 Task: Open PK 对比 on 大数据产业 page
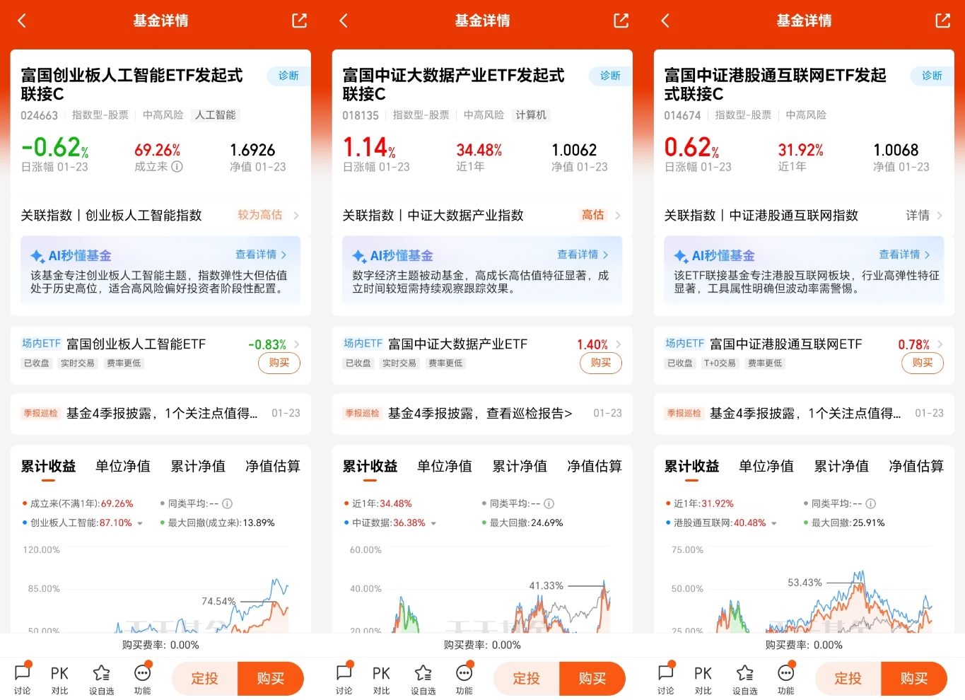click(x=381, y=679)
